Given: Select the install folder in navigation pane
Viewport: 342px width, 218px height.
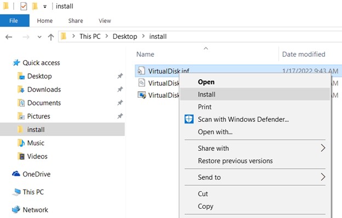Looking at the screenshot, I should (62, 129).
